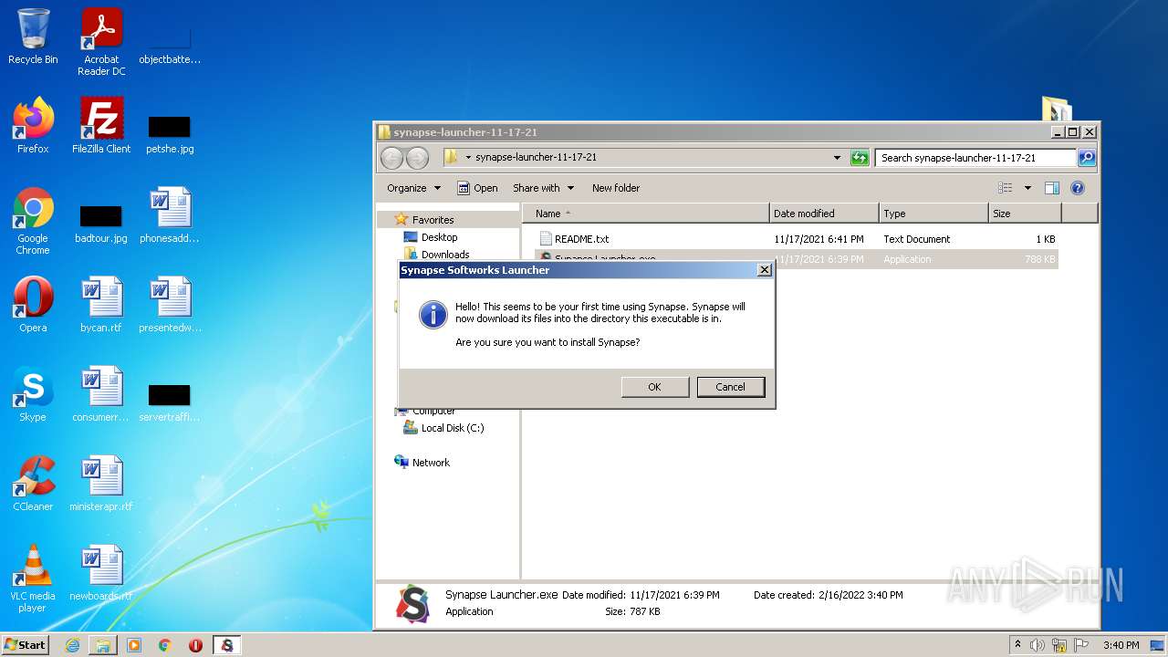The width and height of the screenshot is (1168, 657).
Task: Select consumerr document on desktop
Action: 101,394
